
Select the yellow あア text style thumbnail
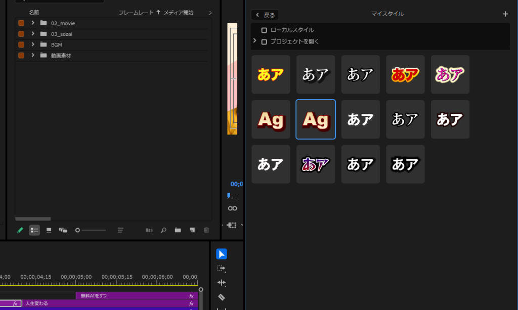tap(271, 74)
